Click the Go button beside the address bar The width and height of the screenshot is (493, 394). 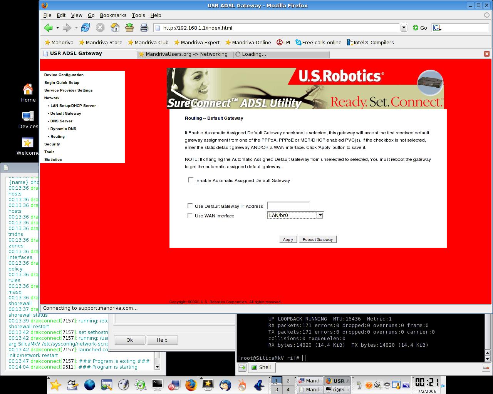point(420,28)
